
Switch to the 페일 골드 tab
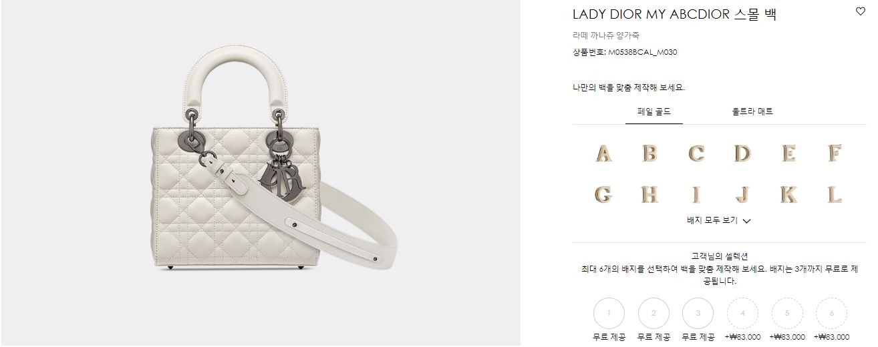pos(654,111)
